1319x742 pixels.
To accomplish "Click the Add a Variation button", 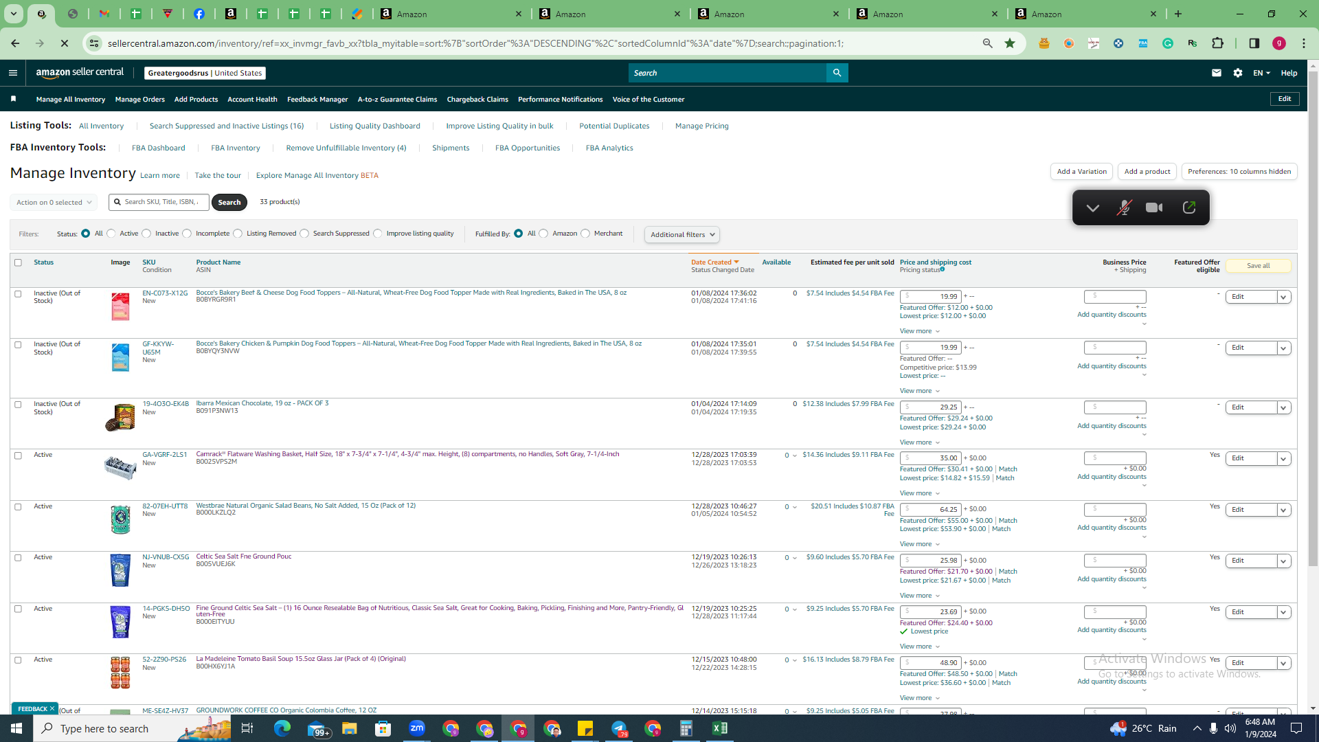I will click(1082, 172).
